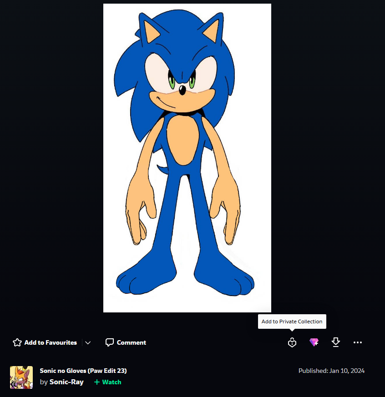The height and width of the screenshot is (397, 385).
Task: Click the 'Add to Private Collection' tooltip
Action: tap(292, 322)
